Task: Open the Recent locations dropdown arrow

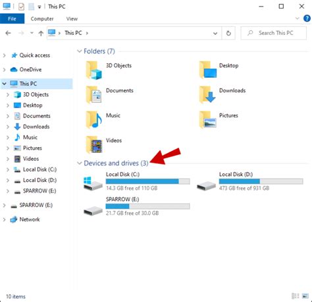Action: pyautogui.click(x=32, y=33)
